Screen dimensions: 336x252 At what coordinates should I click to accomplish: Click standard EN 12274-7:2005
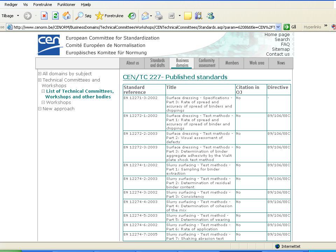point(141,234)
